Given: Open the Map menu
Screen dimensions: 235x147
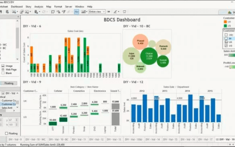Looking at the screenshot, I should 49,7.
